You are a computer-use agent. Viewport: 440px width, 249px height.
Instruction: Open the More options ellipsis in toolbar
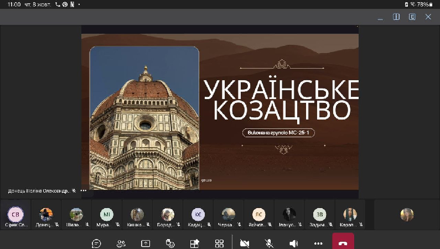coord(318,243)
